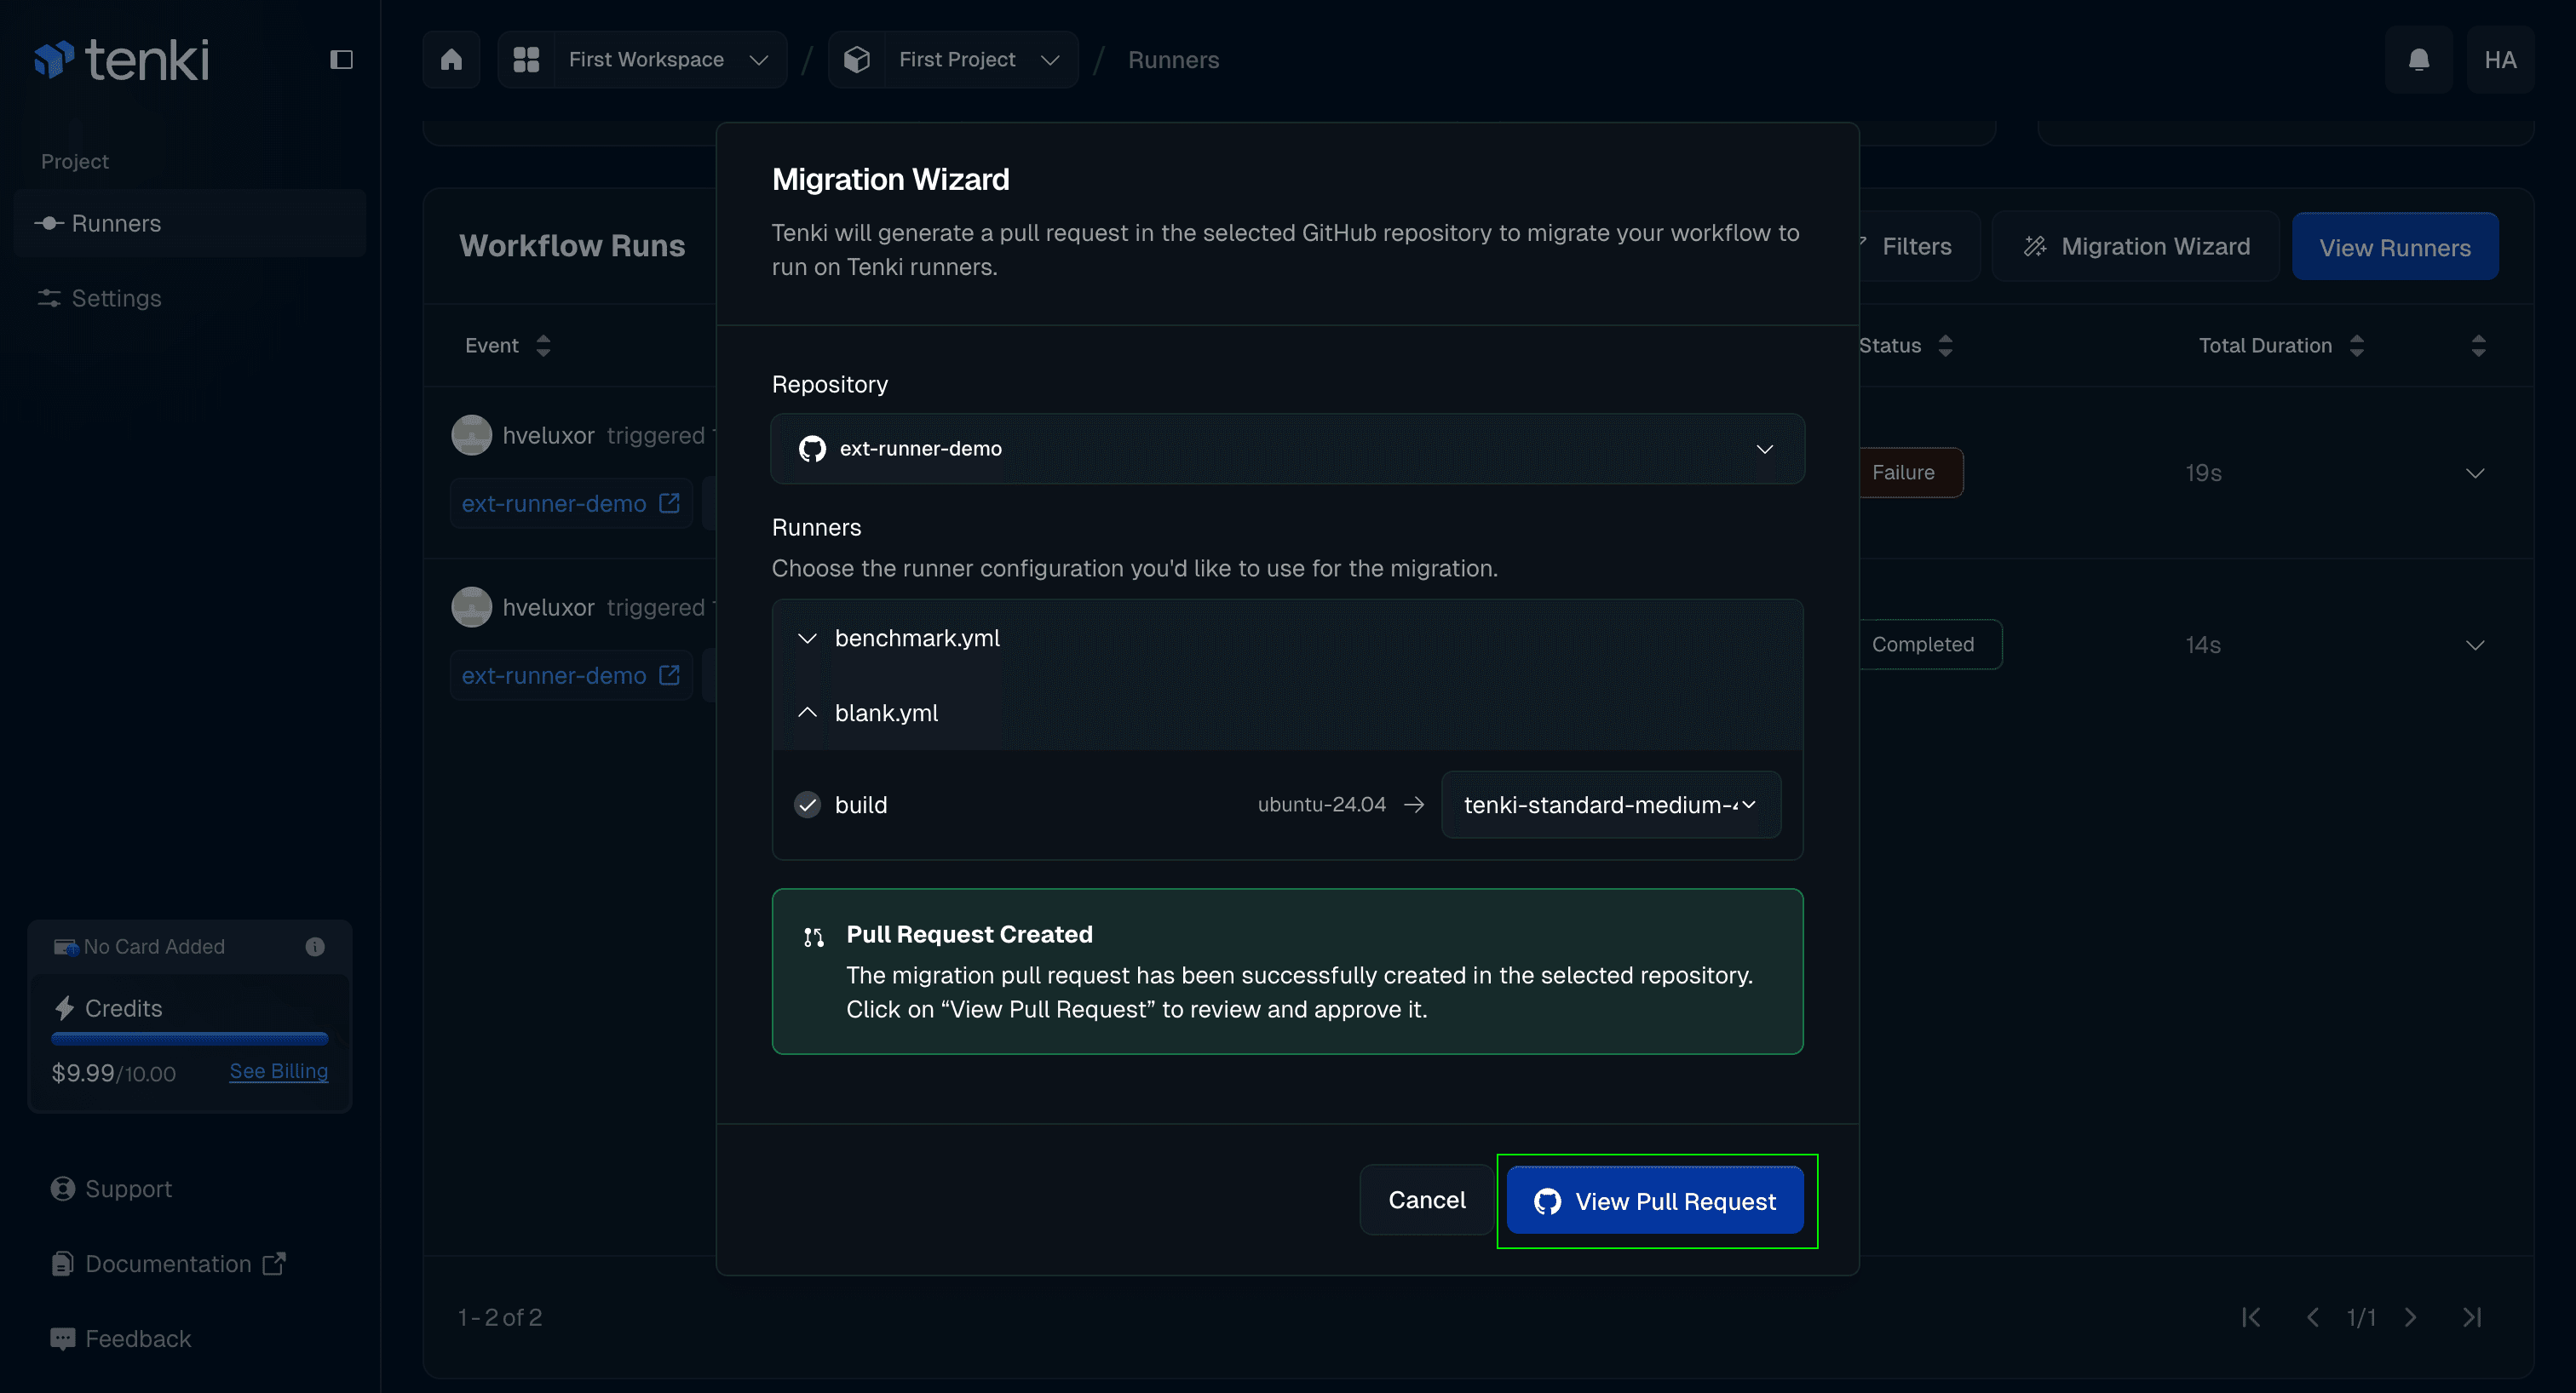Expand the Failure run row chevron
2576x1393 pixels.
click(2475, 473)
